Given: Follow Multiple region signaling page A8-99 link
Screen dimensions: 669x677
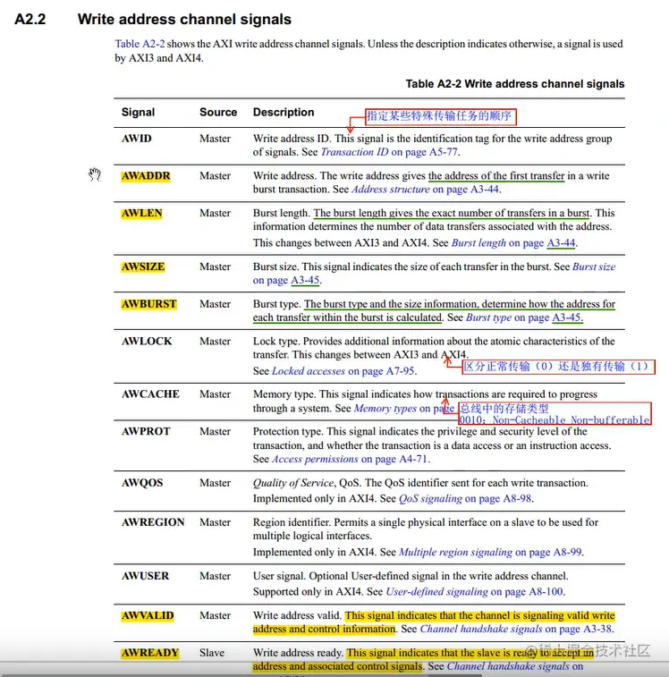Looking at the screenshot, I should pos(490,552).
